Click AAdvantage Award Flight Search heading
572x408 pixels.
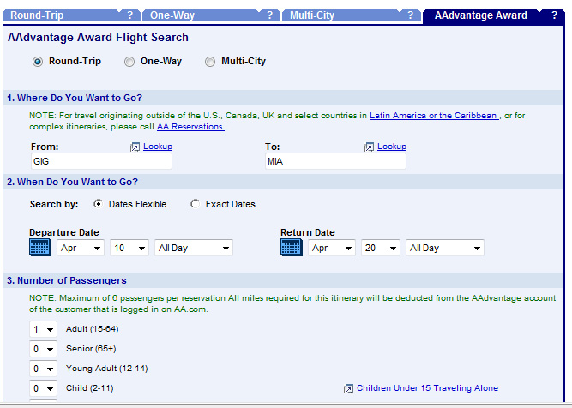point(98,37)
